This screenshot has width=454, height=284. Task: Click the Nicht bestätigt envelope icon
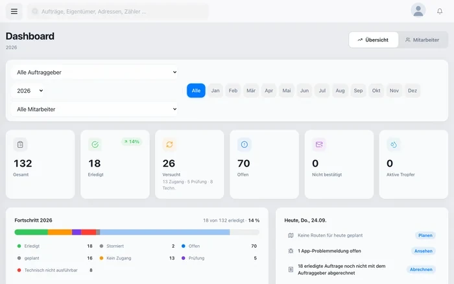[319, 145]
